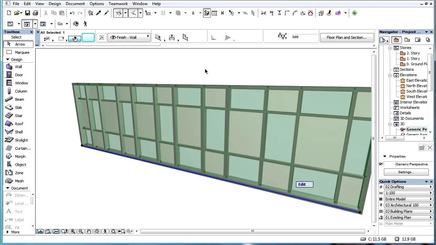This screenshot has width=436, height=245.
Task: Click the Edit button on curtain wall
Action: click(305, 184)
